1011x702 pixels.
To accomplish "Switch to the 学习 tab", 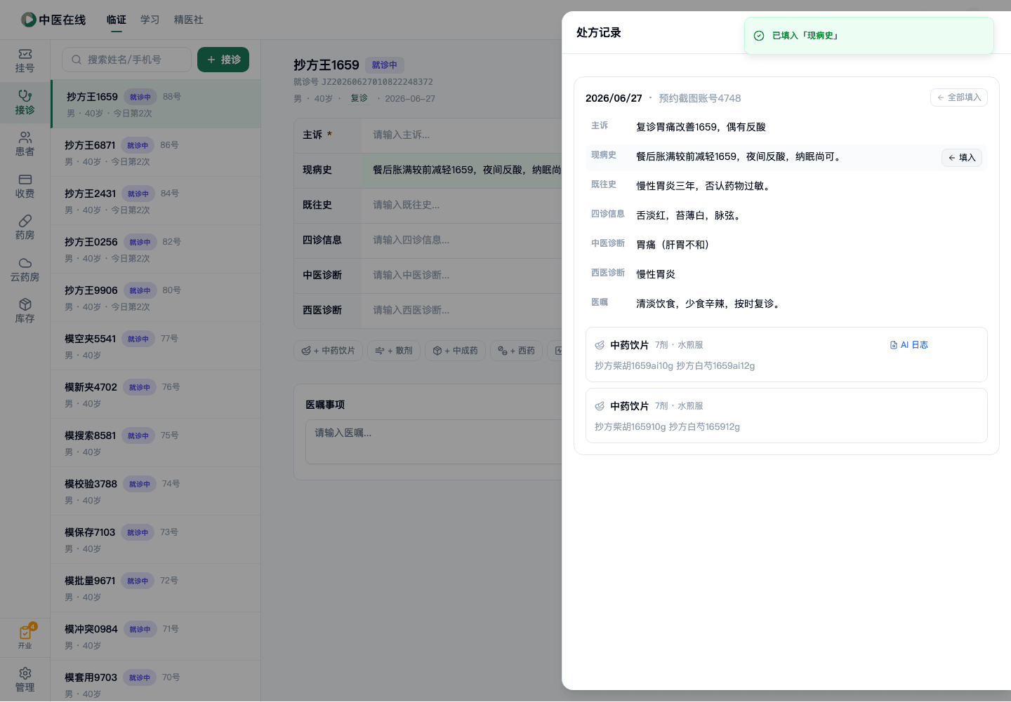I will click(150, 20).
